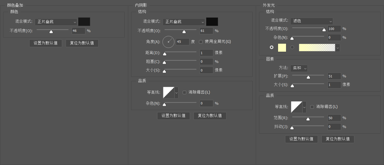Viewport: 384px width, 165px height.
Task: Click angle field showing 45 degrees
Action: tap(183, 42)
